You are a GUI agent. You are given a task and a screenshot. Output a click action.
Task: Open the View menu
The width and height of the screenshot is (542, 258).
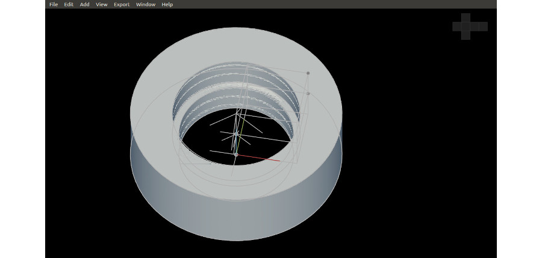[x=102, y=4]
